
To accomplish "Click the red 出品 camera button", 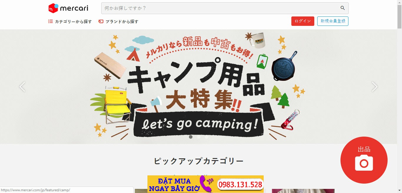I will click(364, 160).
